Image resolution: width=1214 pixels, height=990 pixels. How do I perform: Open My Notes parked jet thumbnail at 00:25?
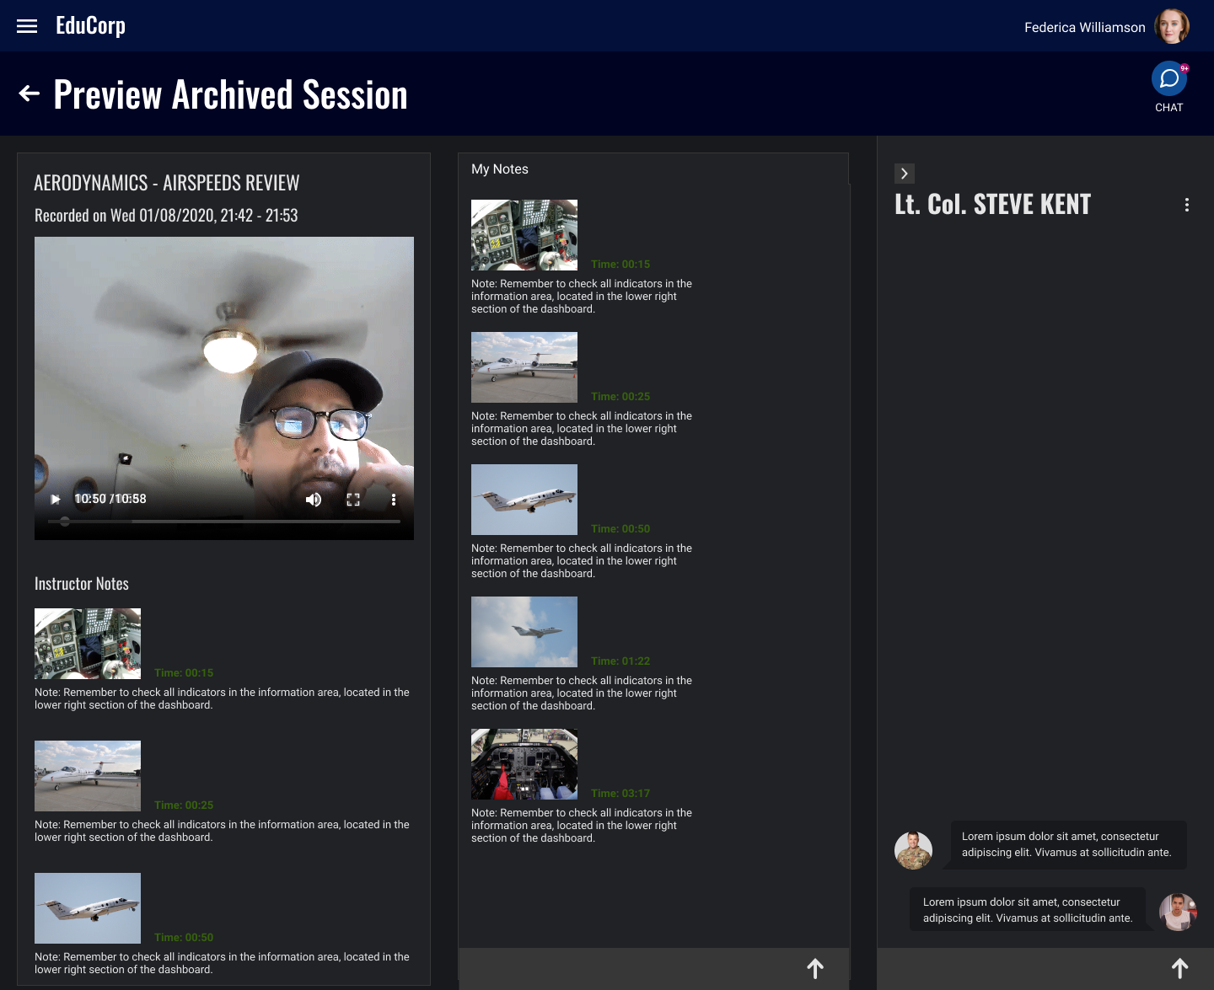[524, 367]
